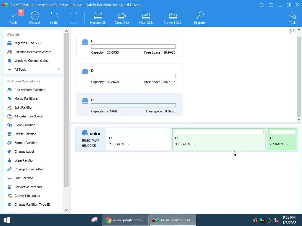The height and width of the screenshot is (226, 302).
Task: Open the Wipe Disk tool
Action: click(x=146, y=18)
